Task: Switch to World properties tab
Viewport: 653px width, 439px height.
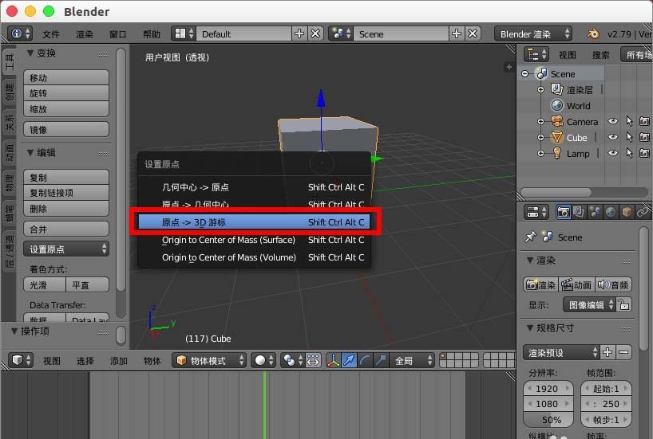Action: [611, 213]
